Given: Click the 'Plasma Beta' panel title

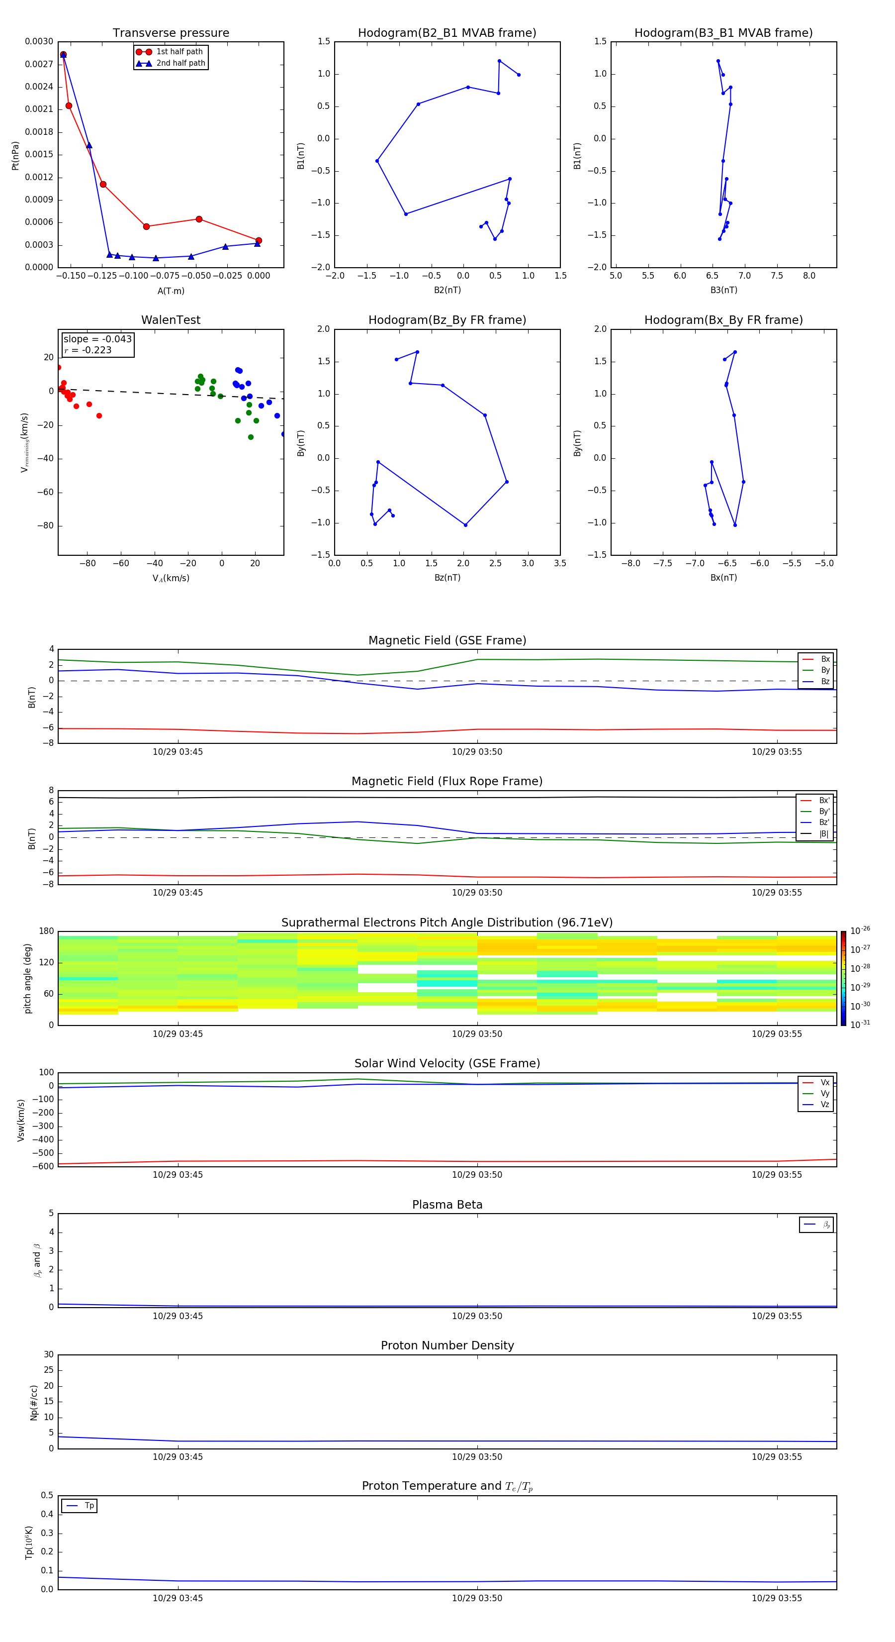Looking at the screenshot, I should 447,1205.
